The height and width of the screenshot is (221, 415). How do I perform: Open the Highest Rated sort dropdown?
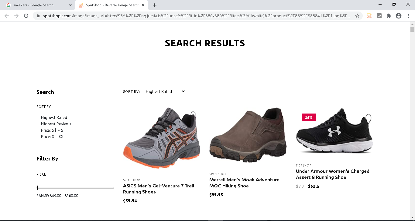click(x=165, y=91)
